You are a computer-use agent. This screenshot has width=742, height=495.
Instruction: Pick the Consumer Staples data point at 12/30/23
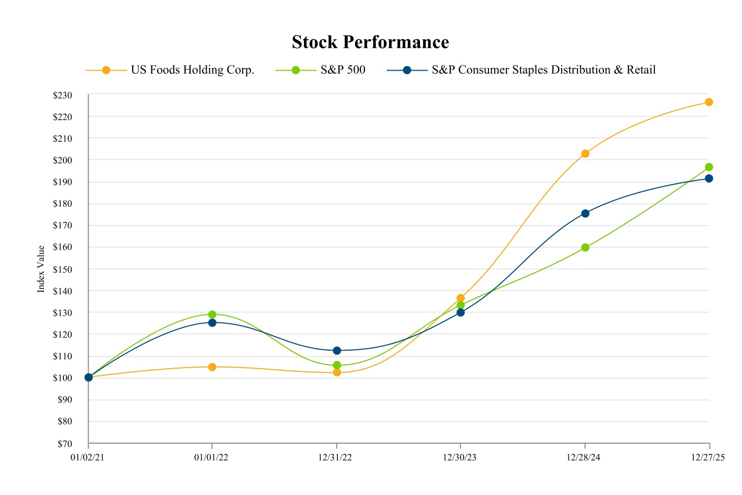pyautogui.click(x=461, y=312)
